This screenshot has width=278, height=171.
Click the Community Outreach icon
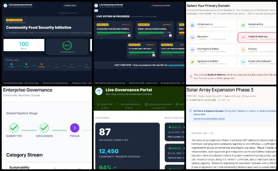click(243, 62)
